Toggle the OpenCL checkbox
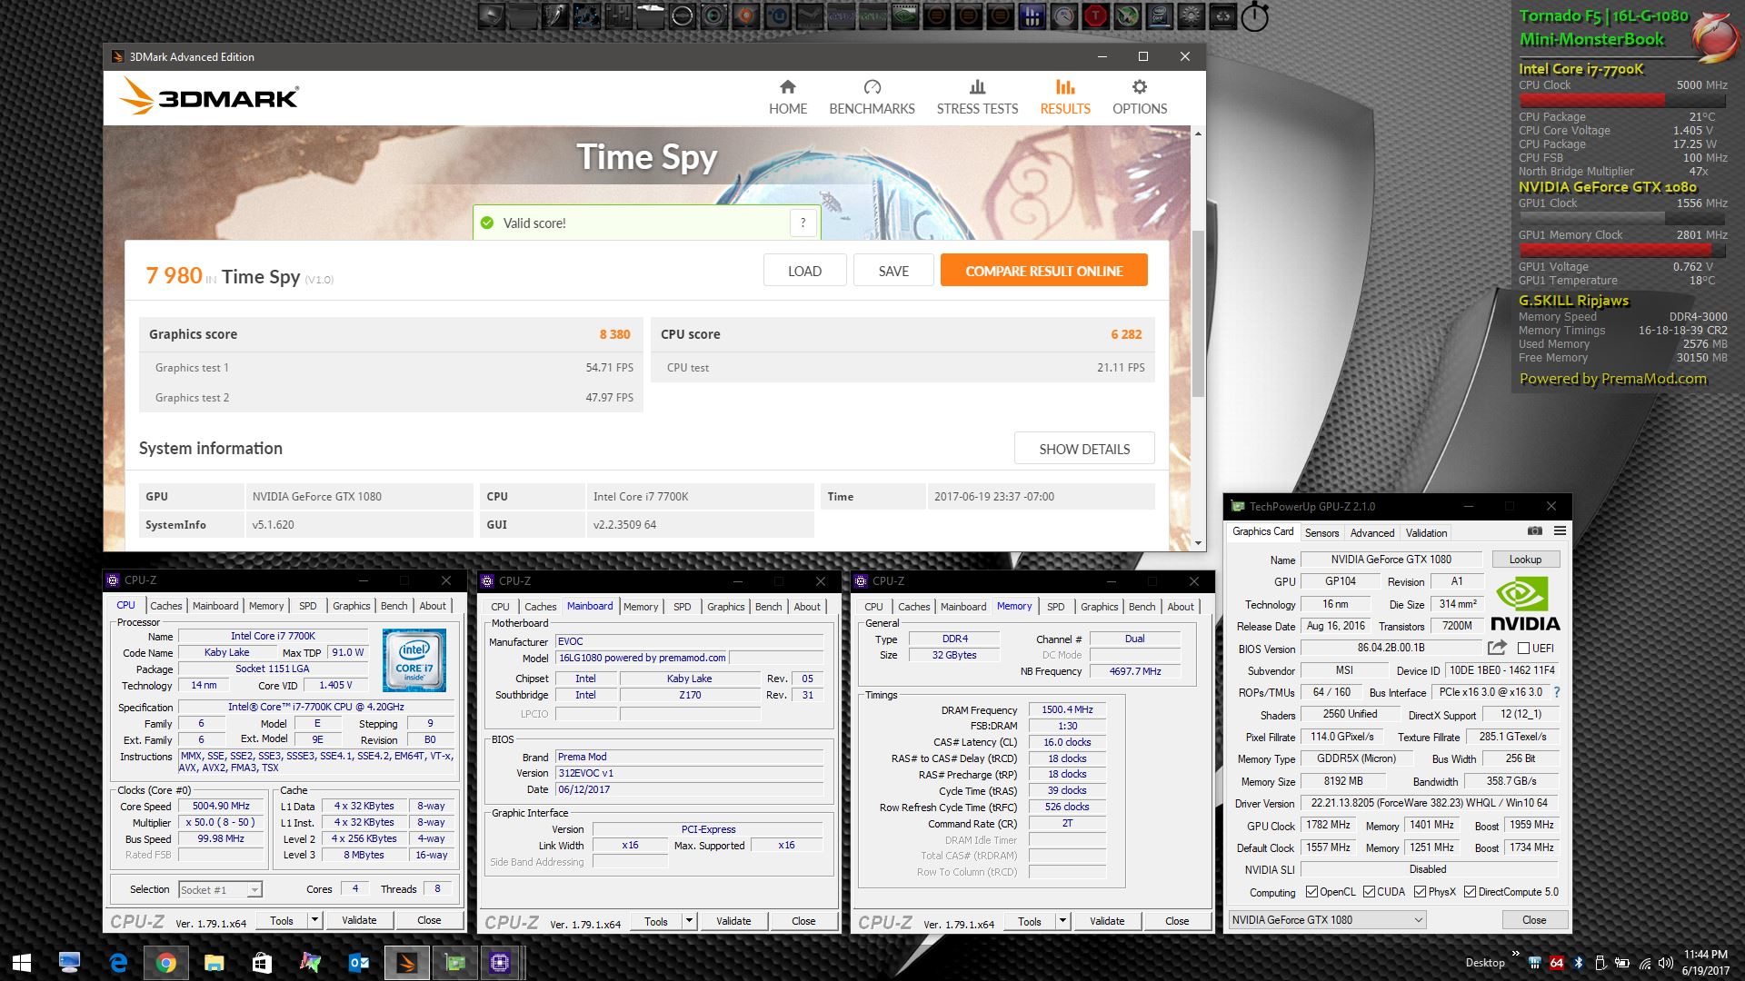The width and height of the screenshot is (1745, 981). click(1311, 892)
